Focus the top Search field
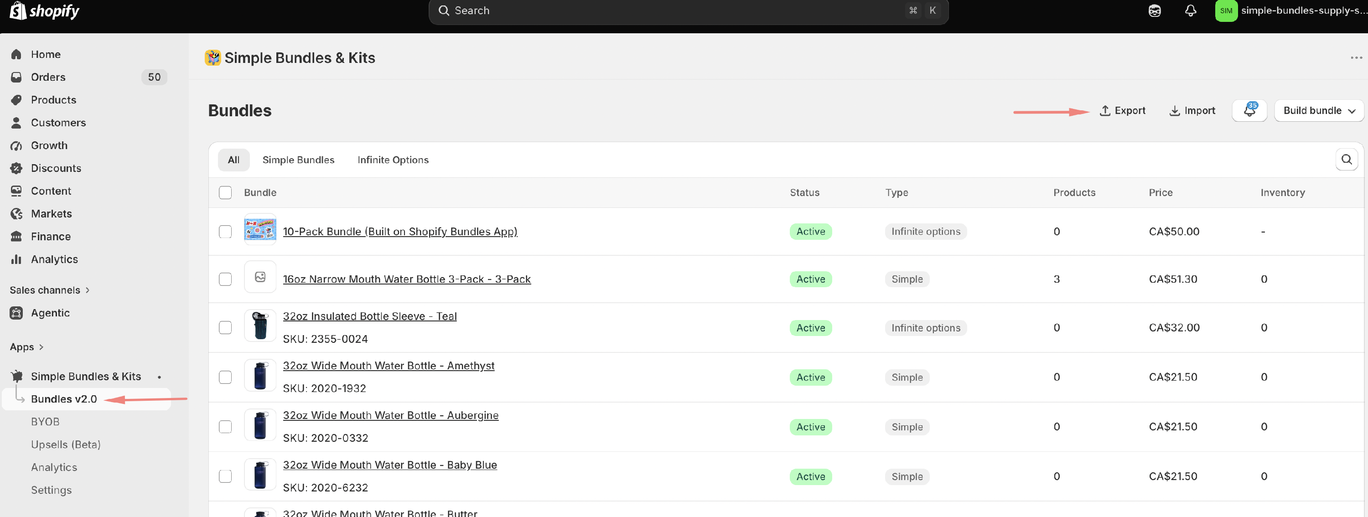This screenshot has width=1368, height=517. click(688, 10)
